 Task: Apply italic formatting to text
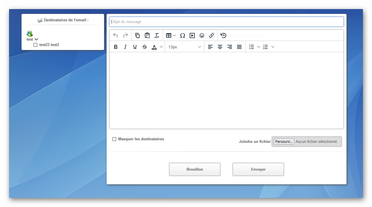125,47
